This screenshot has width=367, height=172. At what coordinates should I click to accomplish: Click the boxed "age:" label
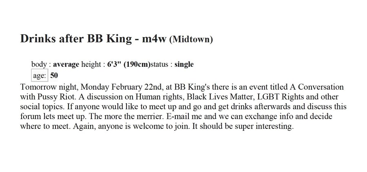40,75
